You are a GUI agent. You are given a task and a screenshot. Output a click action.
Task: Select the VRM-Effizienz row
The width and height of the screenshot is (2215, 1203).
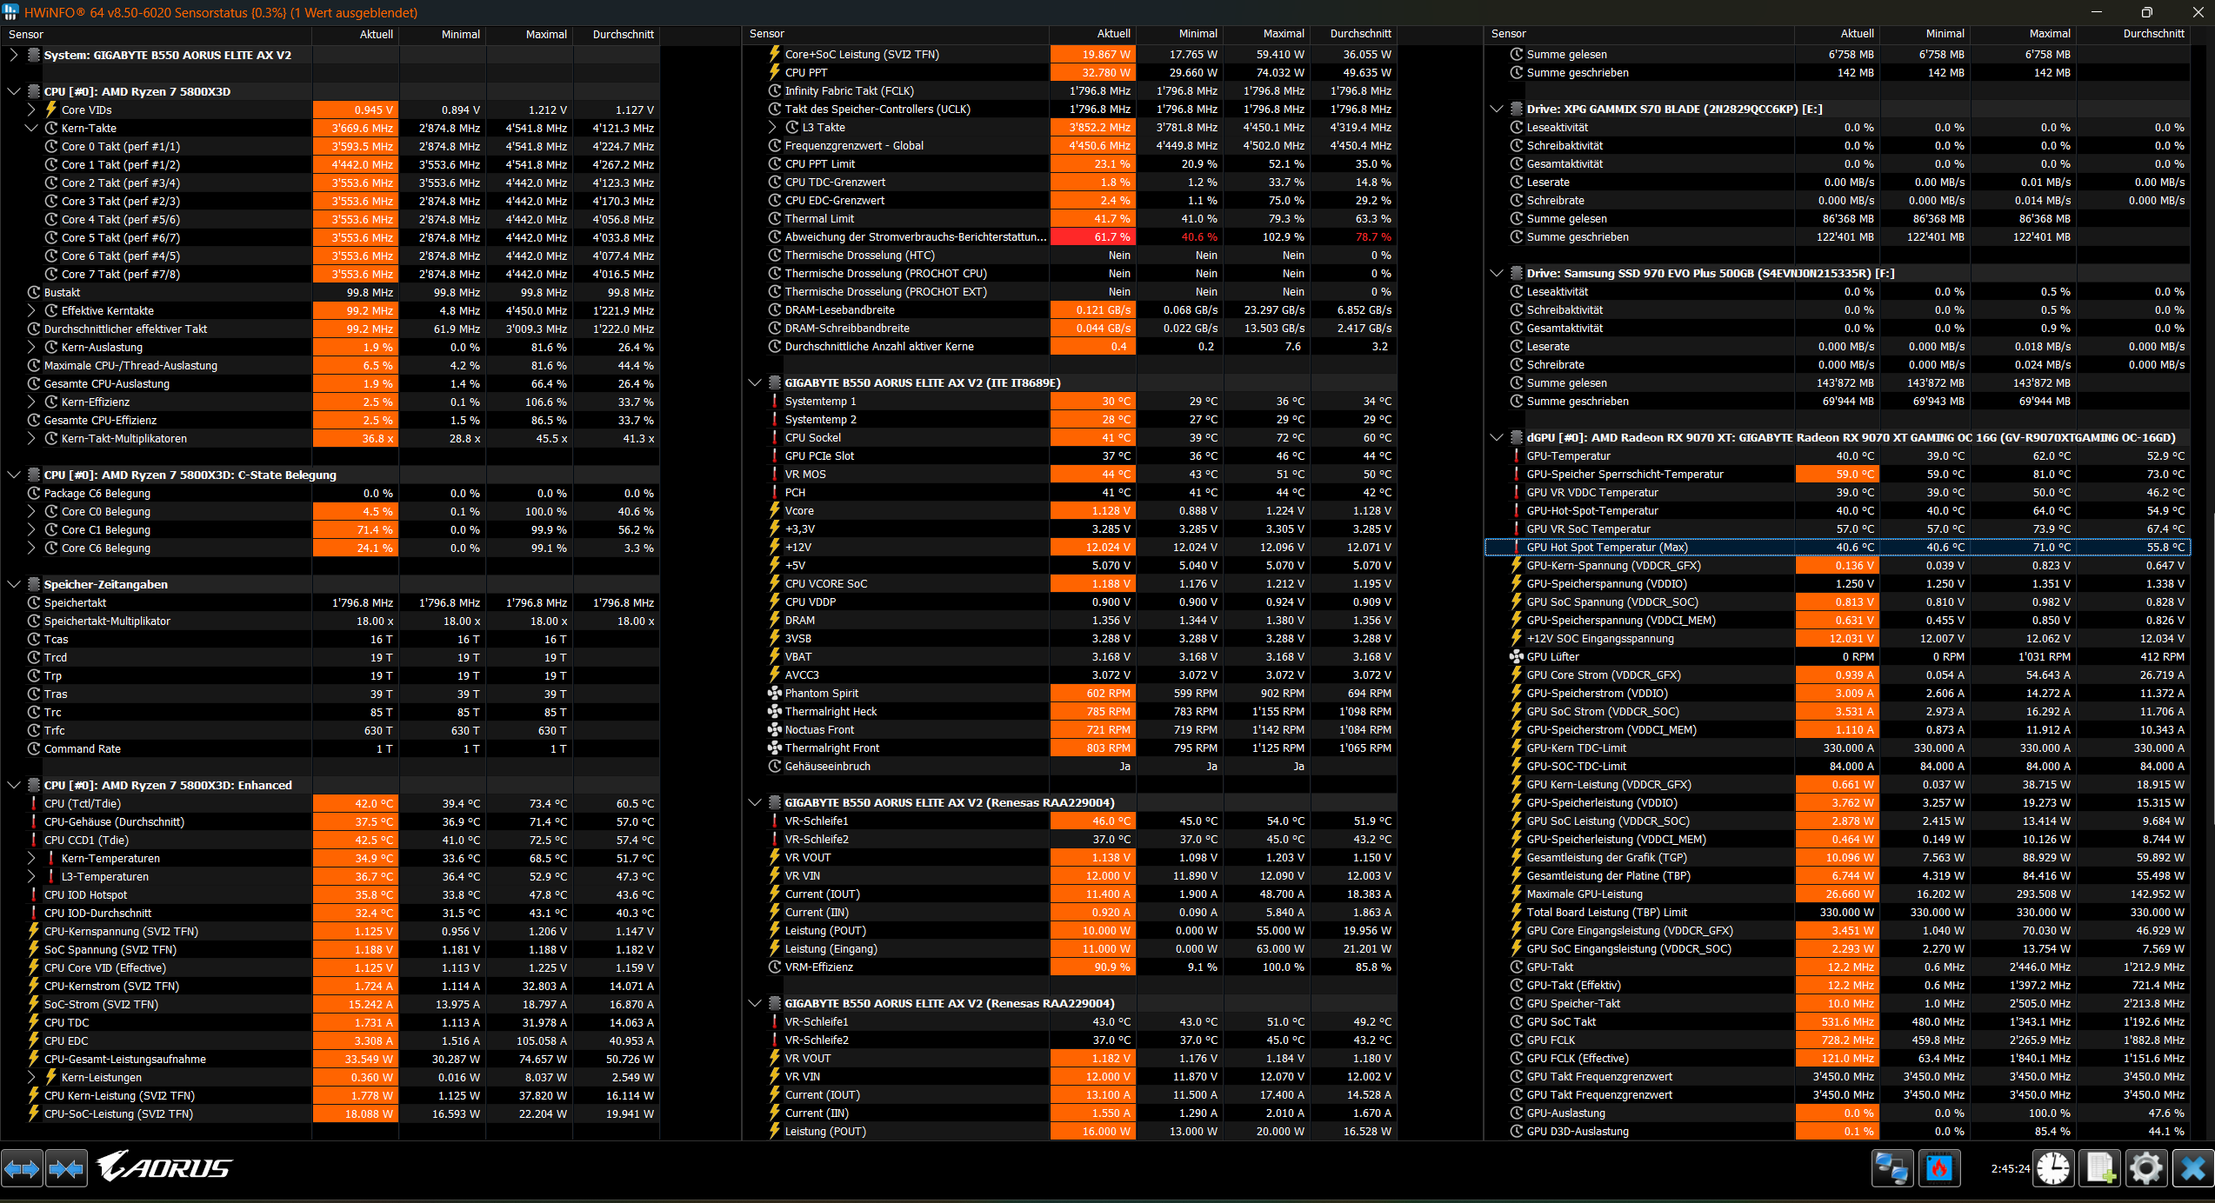click(x=1071, y=967)
